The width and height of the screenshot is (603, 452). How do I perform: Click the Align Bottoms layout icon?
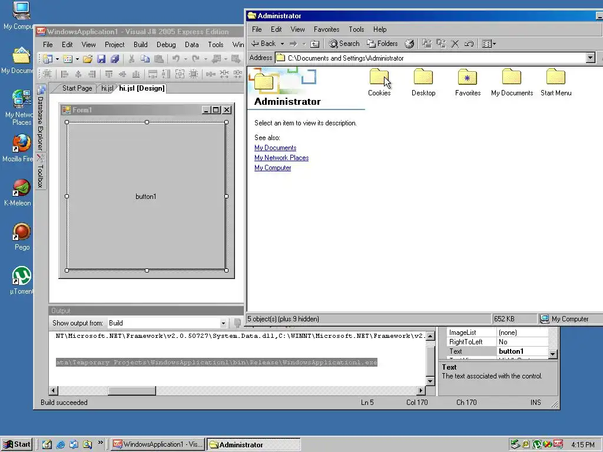coord(136,74)
